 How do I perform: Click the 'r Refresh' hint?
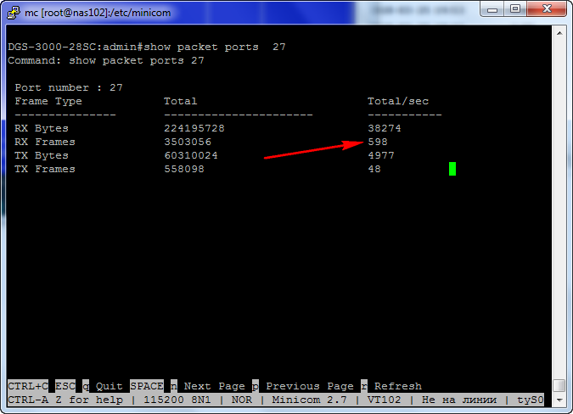(x=391, y=386)
